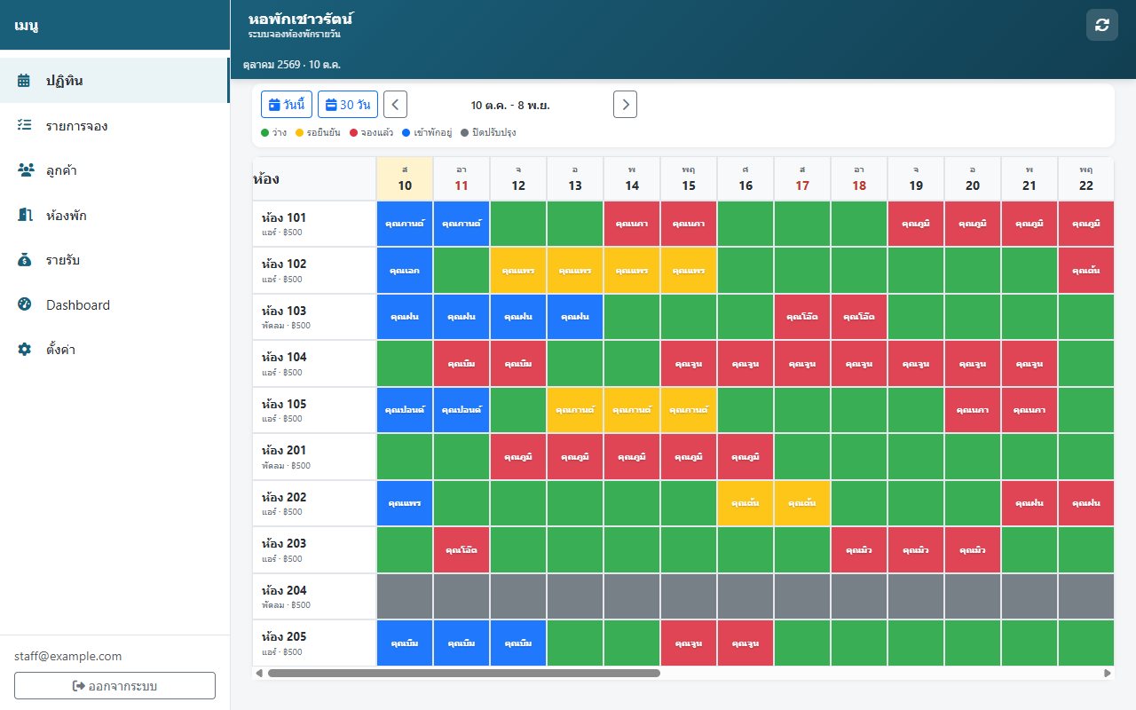The image size is (1136, 710).
Task: Open คุณฝน booking in ห้อง 103 on 13
Action: (575, 317)
